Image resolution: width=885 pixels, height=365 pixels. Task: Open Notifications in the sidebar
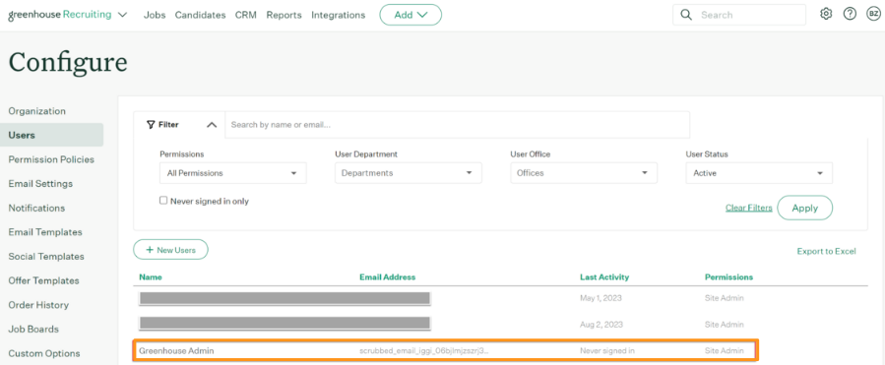[36, 208]
